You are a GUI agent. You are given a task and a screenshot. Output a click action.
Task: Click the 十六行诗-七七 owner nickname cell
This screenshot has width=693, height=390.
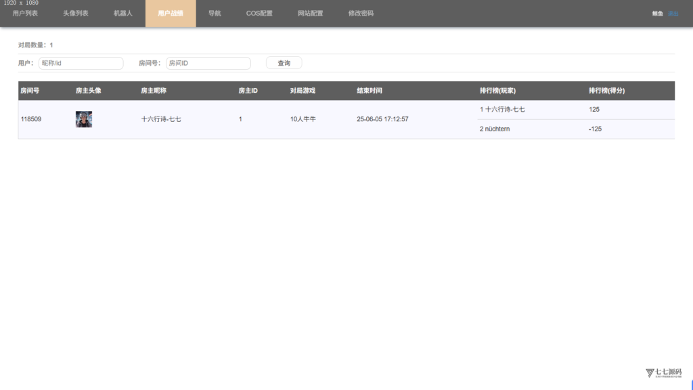pos(161,119)
